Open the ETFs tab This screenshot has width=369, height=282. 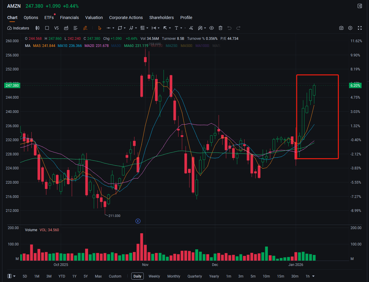pos(49,18)
